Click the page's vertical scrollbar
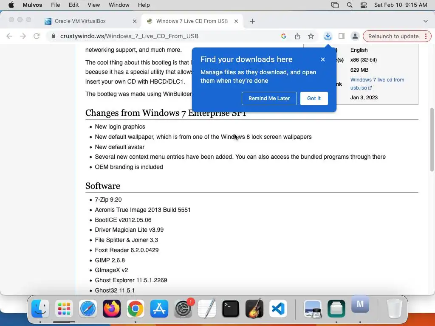This screenshot has height=326, width=435. tap(432, 140)
